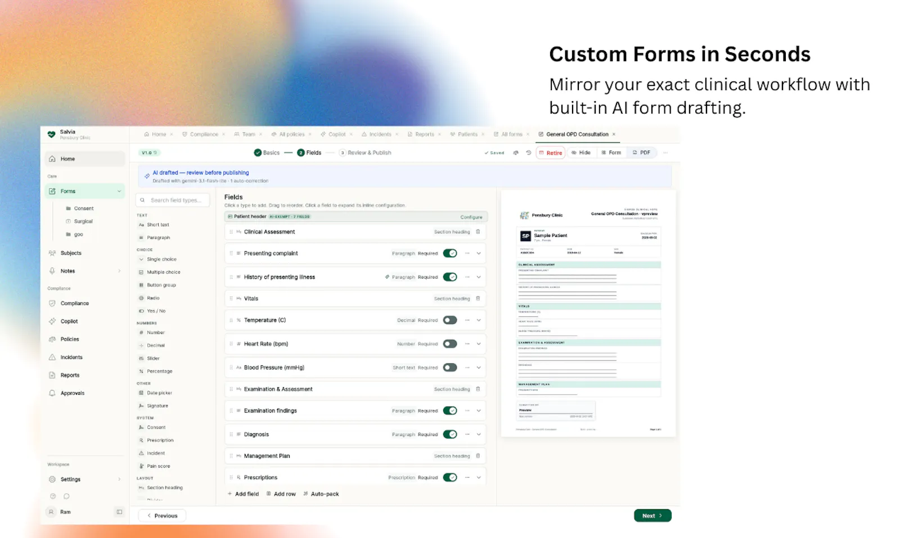Delete the Vitals section heading via trash icon
This screenshot has height=538, width=900.
478,299
